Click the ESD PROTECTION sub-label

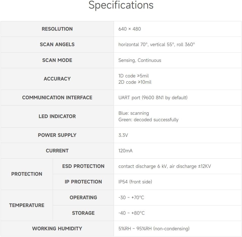[x=83, y=166]
